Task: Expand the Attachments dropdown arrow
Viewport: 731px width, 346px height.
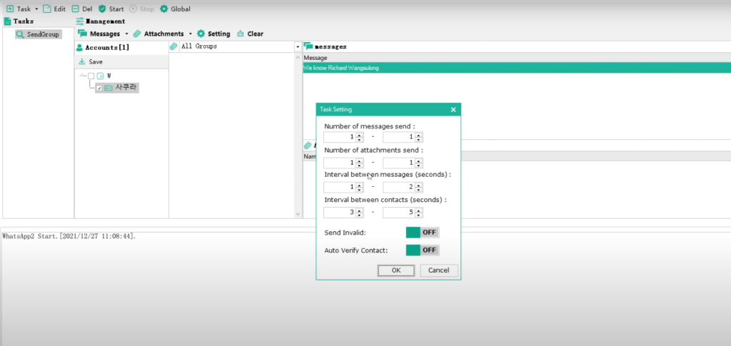Action: click(x=191, y=34)
